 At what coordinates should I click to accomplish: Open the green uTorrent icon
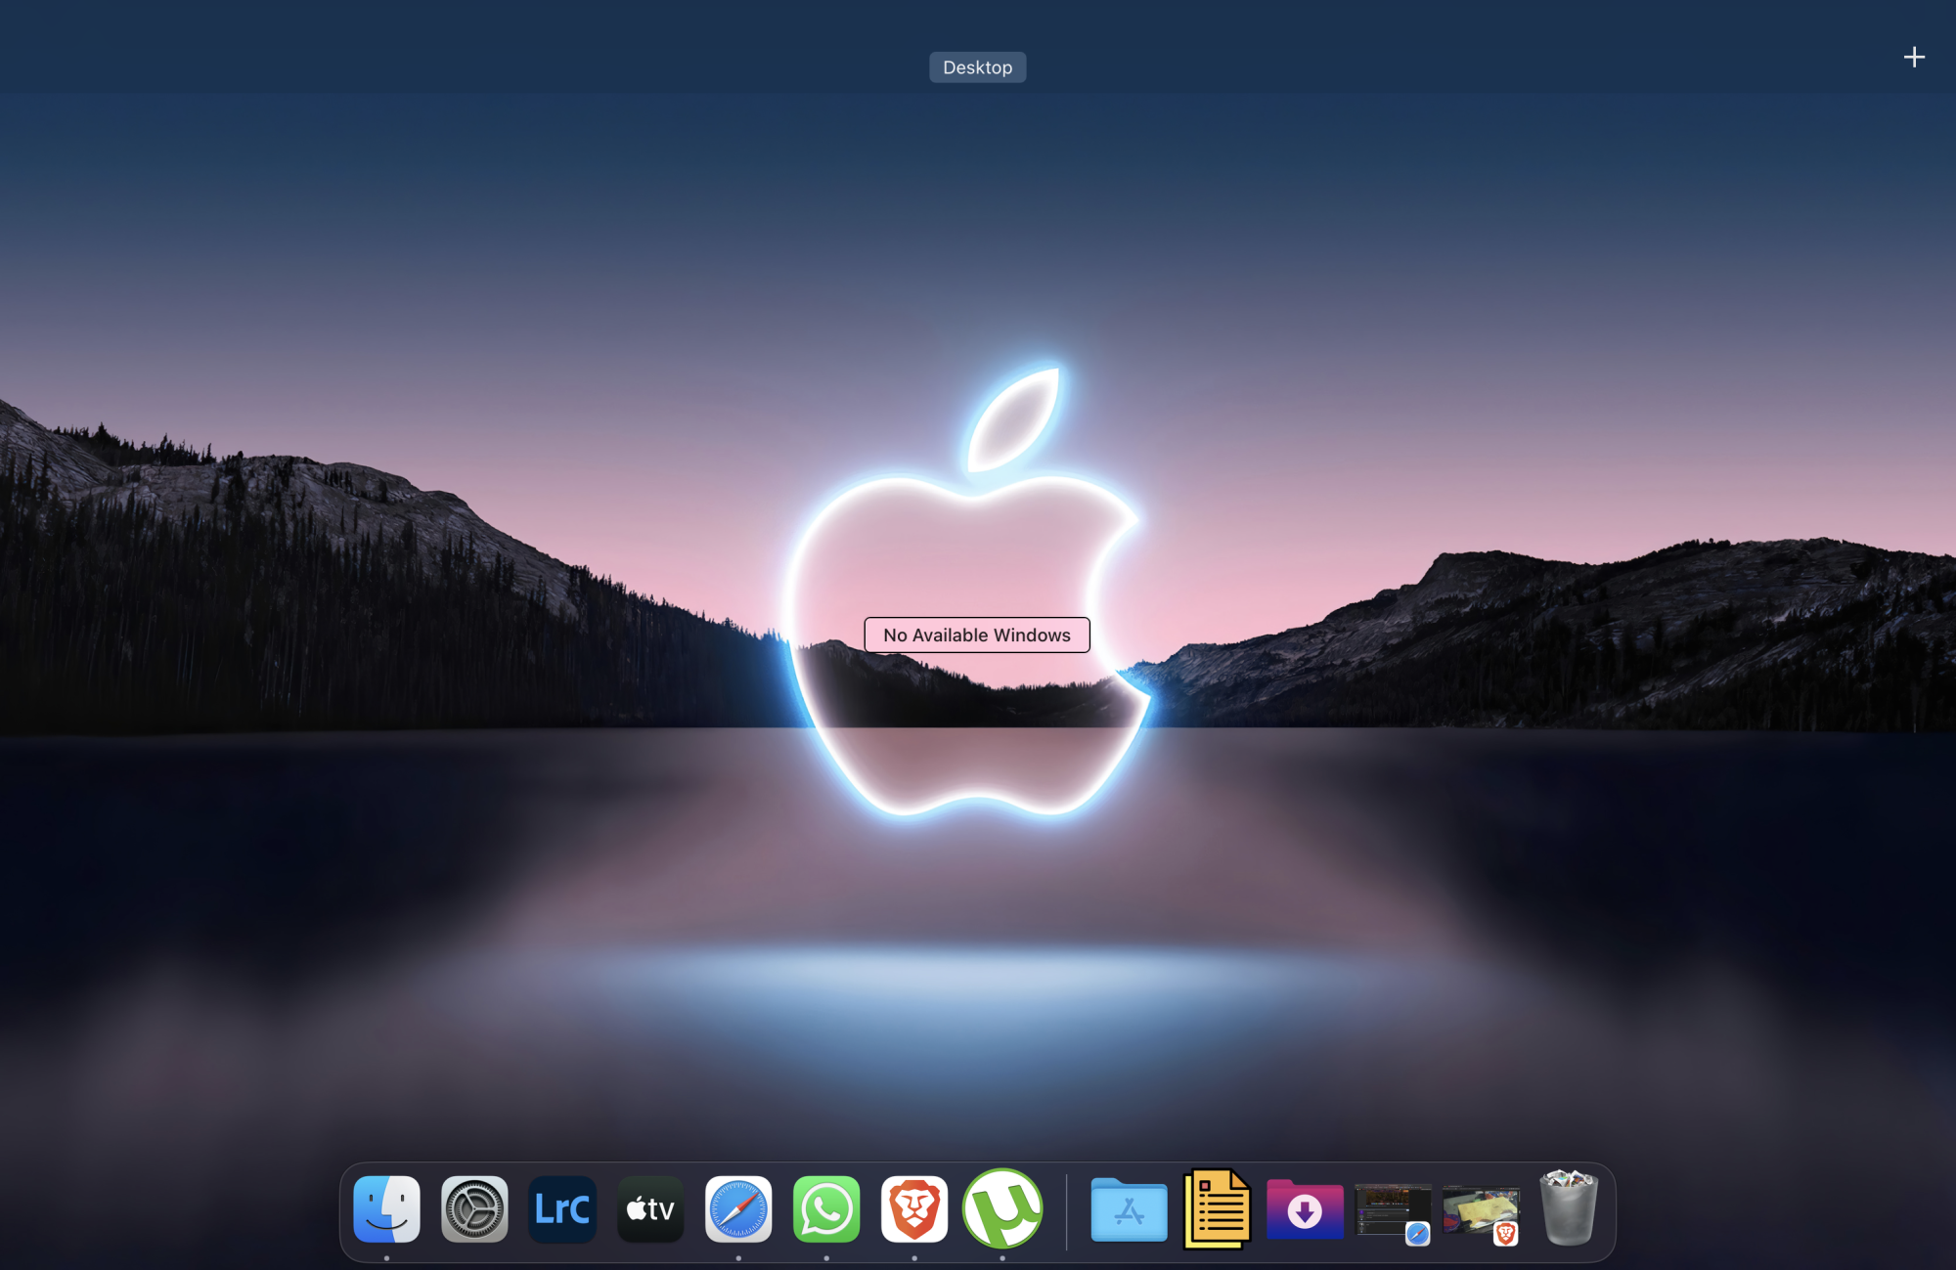[x=1002, y=1209]
